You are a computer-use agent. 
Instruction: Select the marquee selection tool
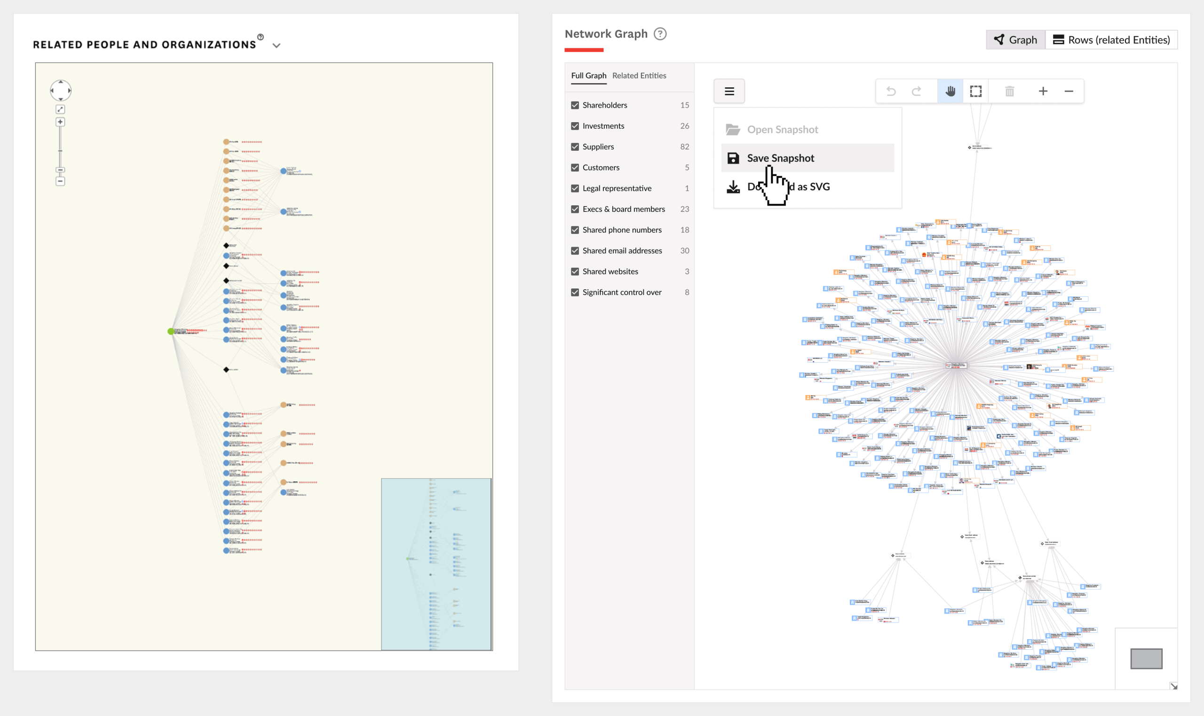pyautogui.click(x=975, y=91)
